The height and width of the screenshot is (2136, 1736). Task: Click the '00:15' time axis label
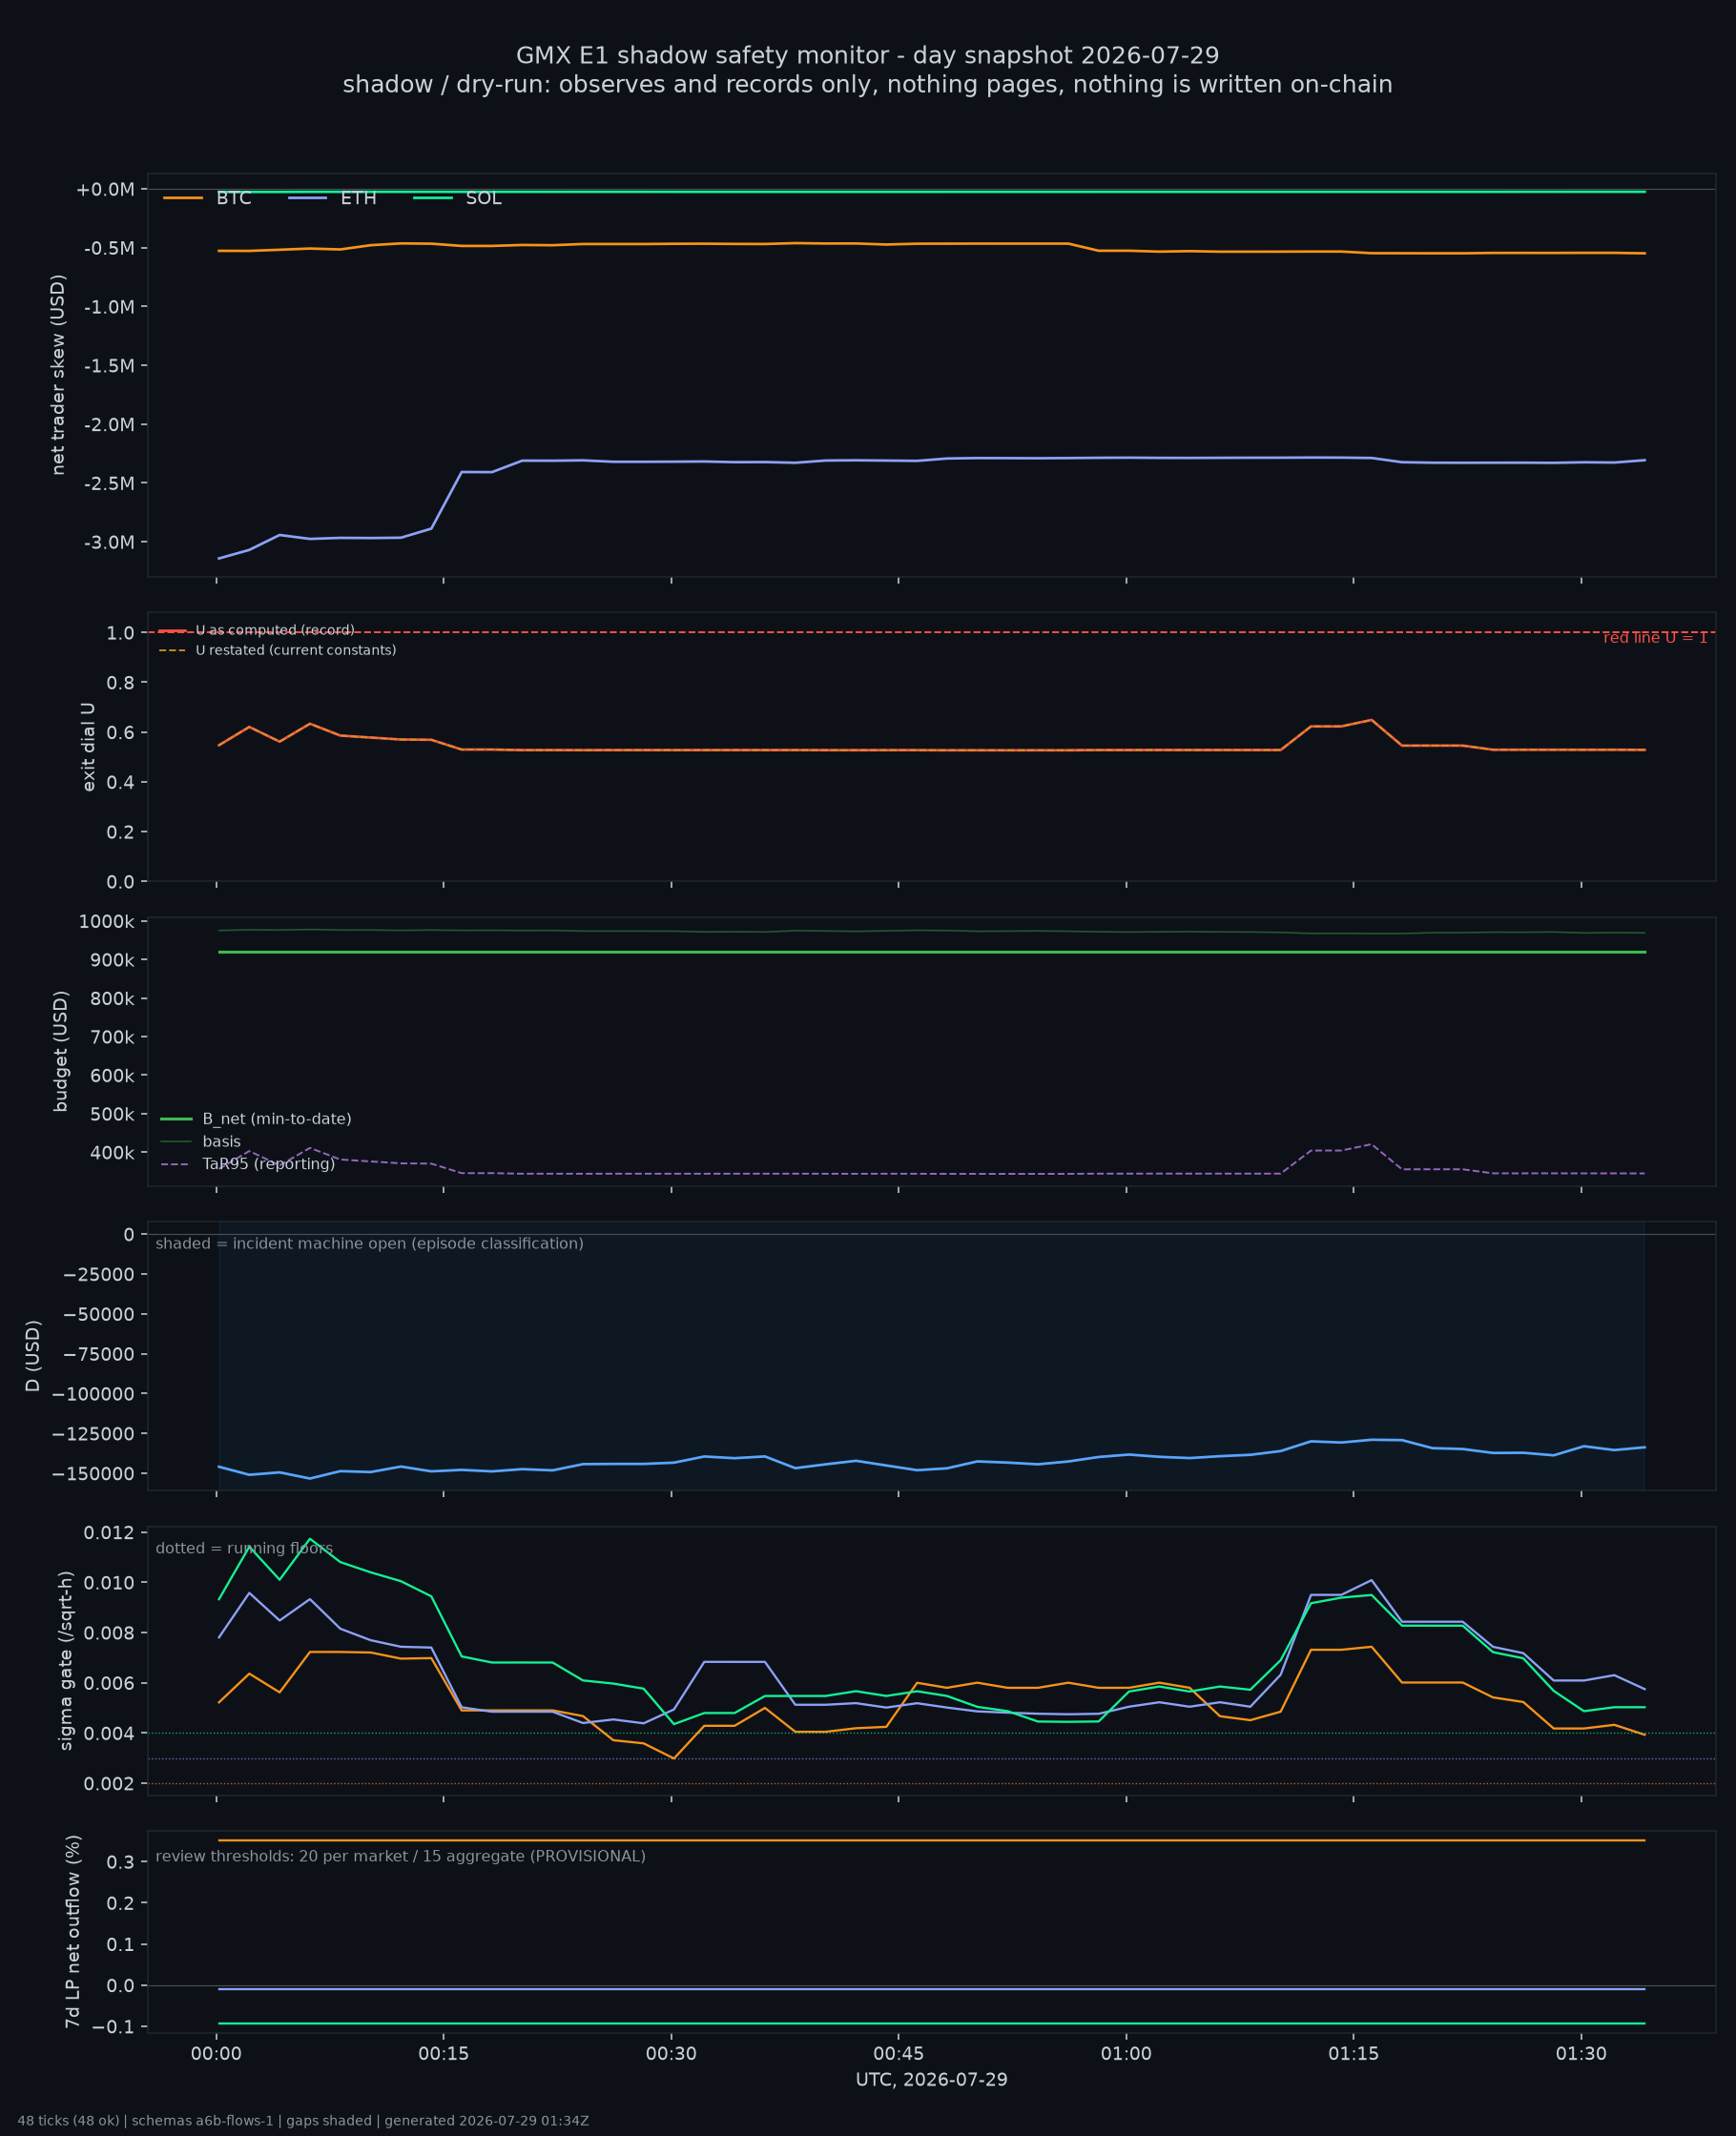point(444,2054)
